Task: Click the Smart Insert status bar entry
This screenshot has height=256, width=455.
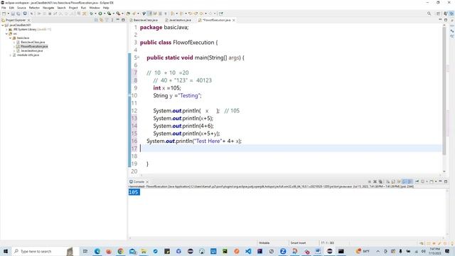Action: [x=298, y=243]
